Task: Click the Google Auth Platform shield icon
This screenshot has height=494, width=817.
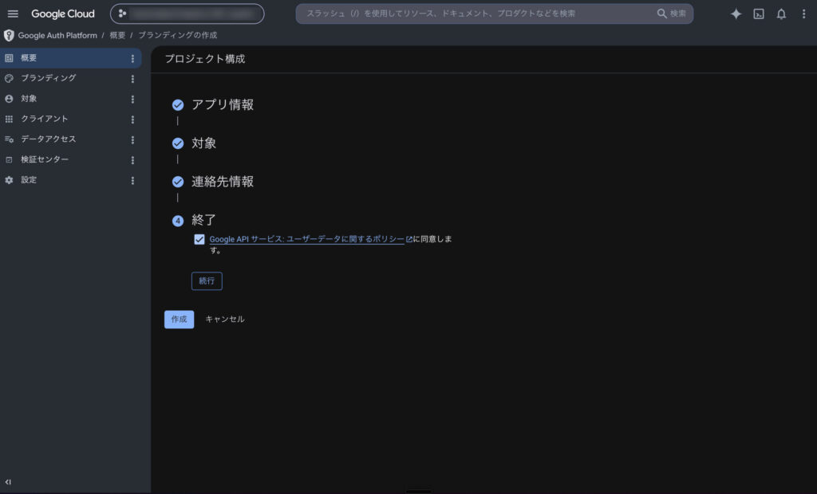Action: (9, 35)
